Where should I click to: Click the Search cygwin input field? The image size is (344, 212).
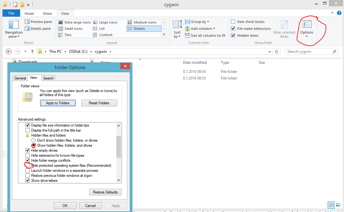309,52
